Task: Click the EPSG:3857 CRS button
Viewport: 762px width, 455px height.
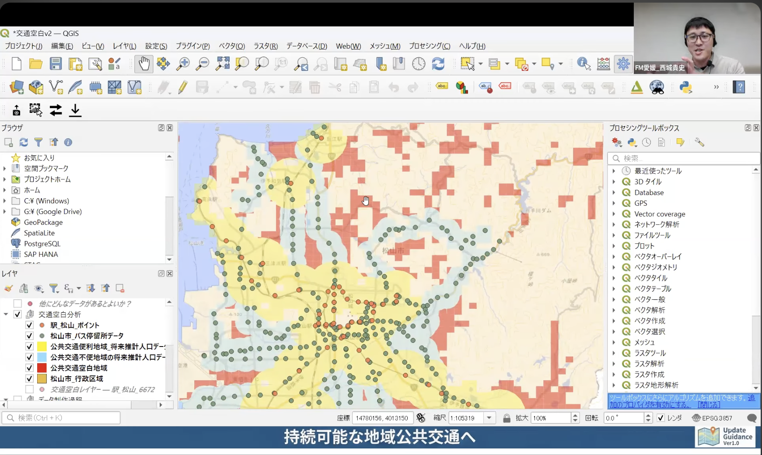Action: click(712, 418)
